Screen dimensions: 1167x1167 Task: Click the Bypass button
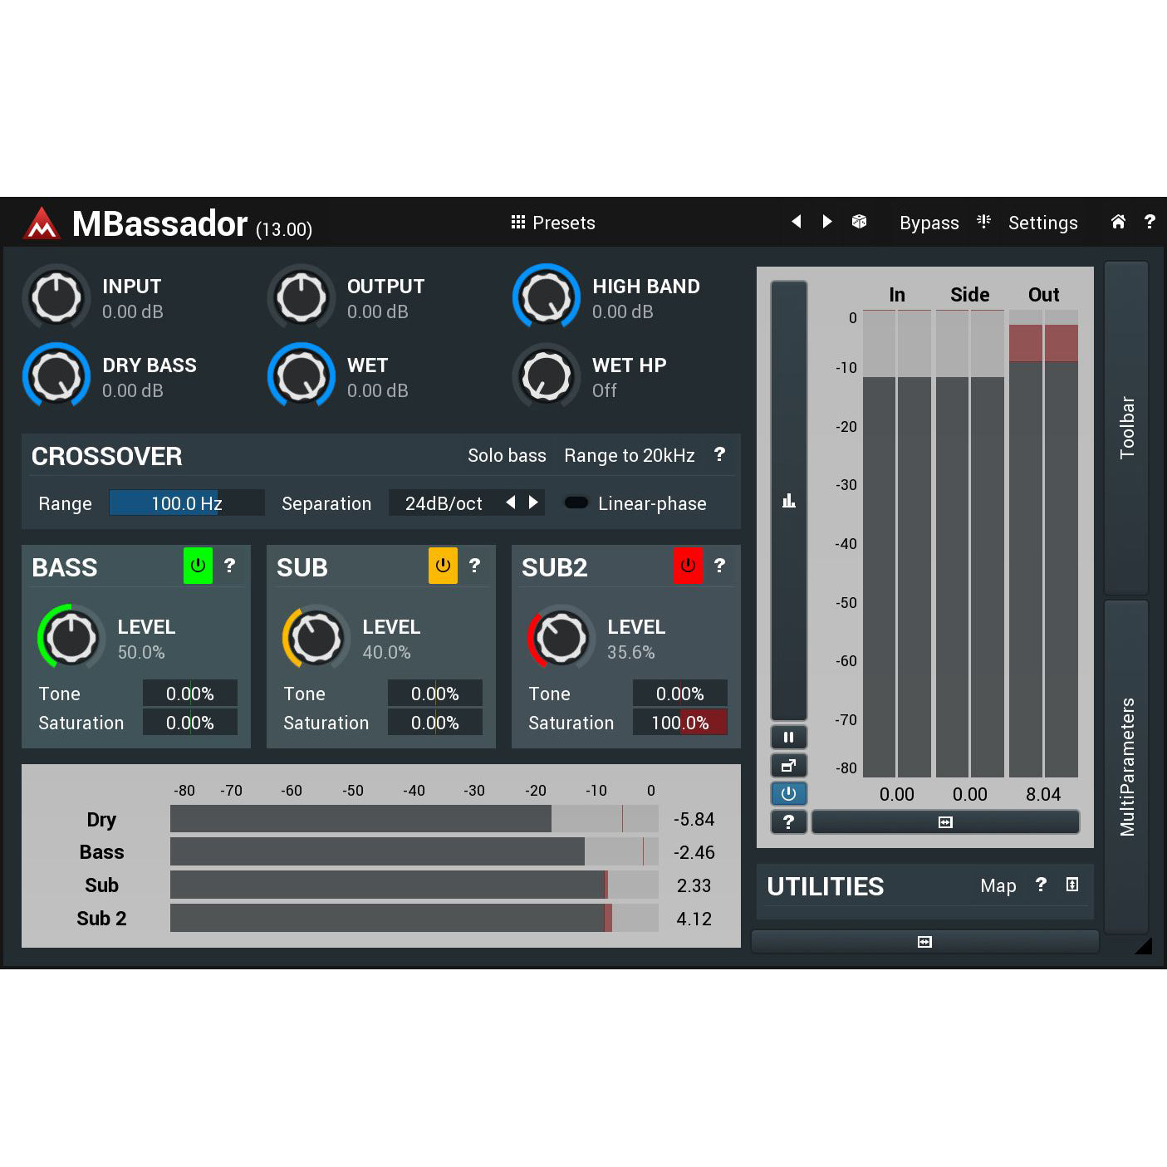click(929, 222)
